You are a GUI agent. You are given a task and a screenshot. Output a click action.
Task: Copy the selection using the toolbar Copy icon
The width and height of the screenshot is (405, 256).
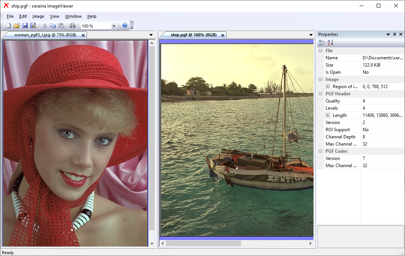pos(53,26)
